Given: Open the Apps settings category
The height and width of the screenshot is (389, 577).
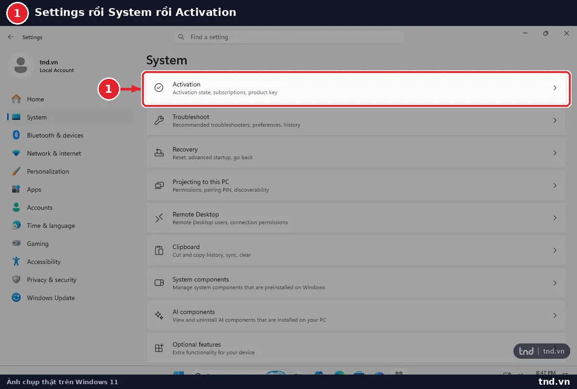Looking at the screenshot, I should pos(70,189).
